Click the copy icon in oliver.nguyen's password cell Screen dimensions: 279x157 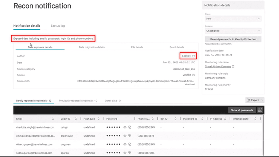(130, 144)
